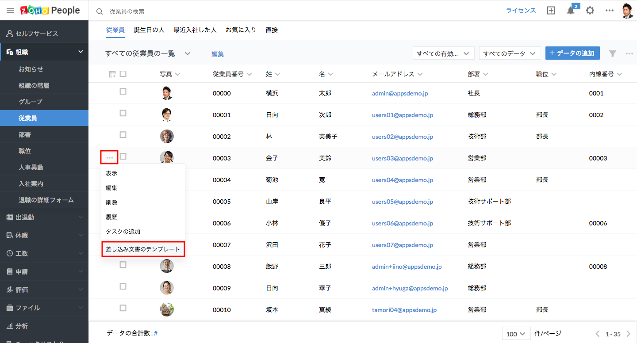
Task: Open the column customization icon in table header
Action: [x=112, y=74]
